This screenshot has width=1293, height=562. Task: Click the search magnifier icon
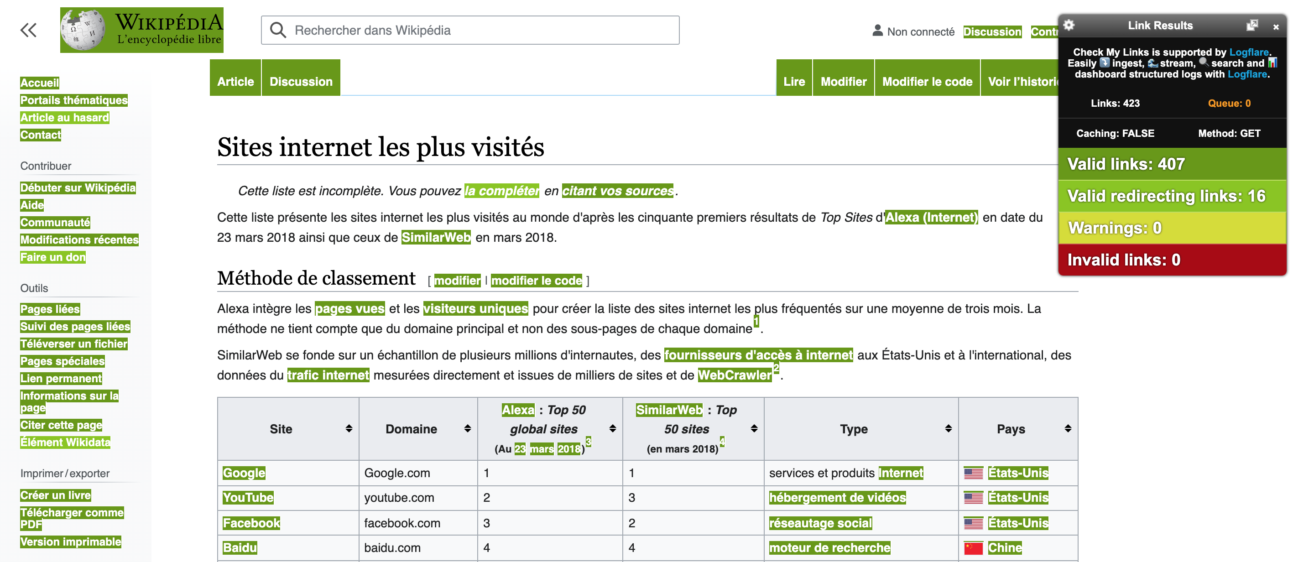pos(277,30)
